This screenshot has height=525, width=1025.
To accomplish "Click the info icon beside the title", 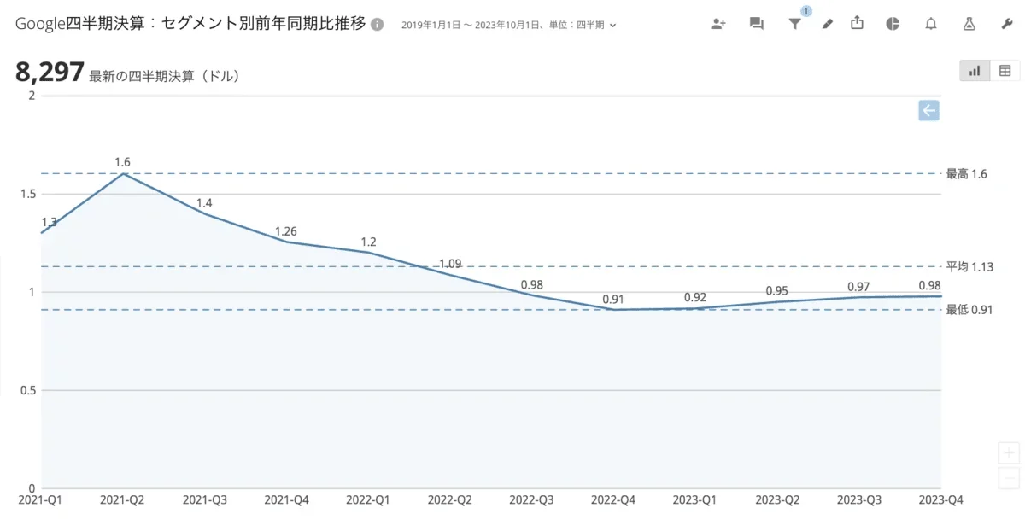I will tap(378, 25).
